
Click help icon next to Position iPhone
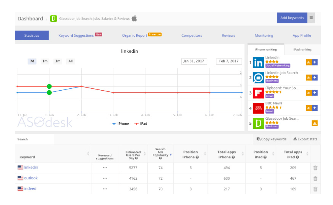pos(197,157)
